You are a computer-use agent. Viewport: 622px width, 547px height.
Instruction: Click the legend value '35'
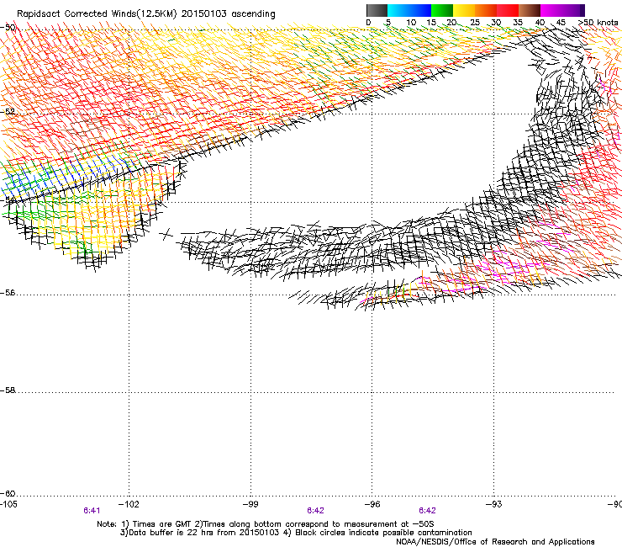click(518, 23)
